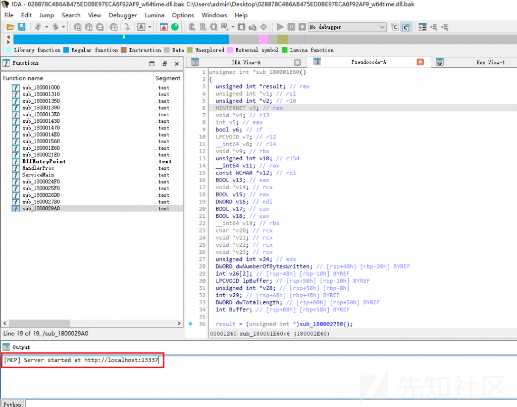This screenshot has height=407, width=517.
Task: Open the Lumina menu
Action: point(154,15)
